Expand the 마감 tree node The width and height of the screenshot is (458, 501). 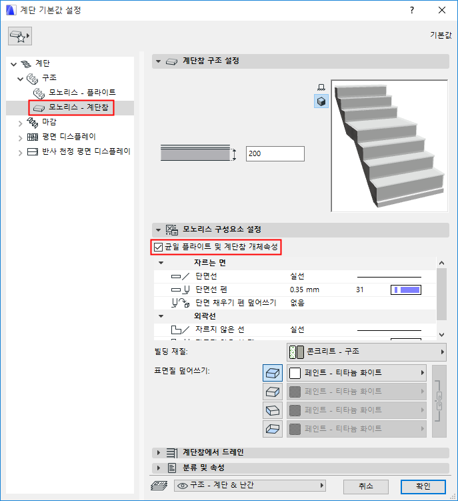coord(20,123)
